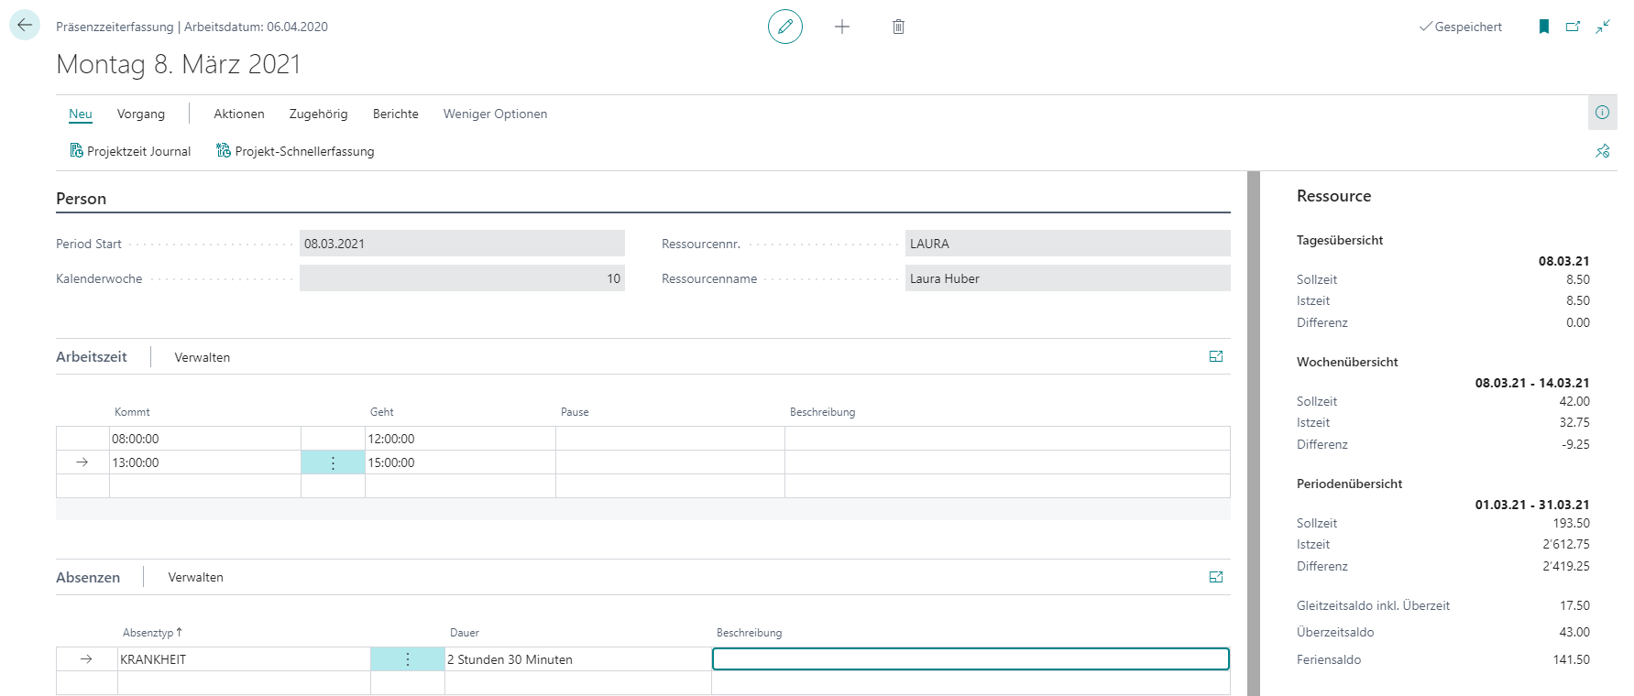Click Arbeitszeit Beschreibung column header
Viewport: 1634px width, 696px height.
823,412
